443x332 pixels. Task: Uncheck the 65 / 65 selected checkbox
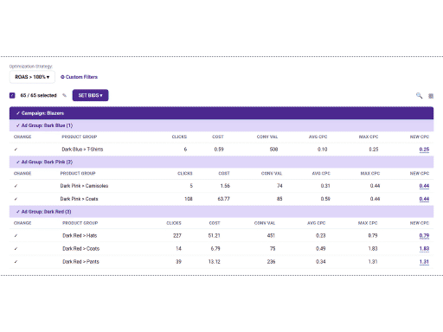point(12,95)
